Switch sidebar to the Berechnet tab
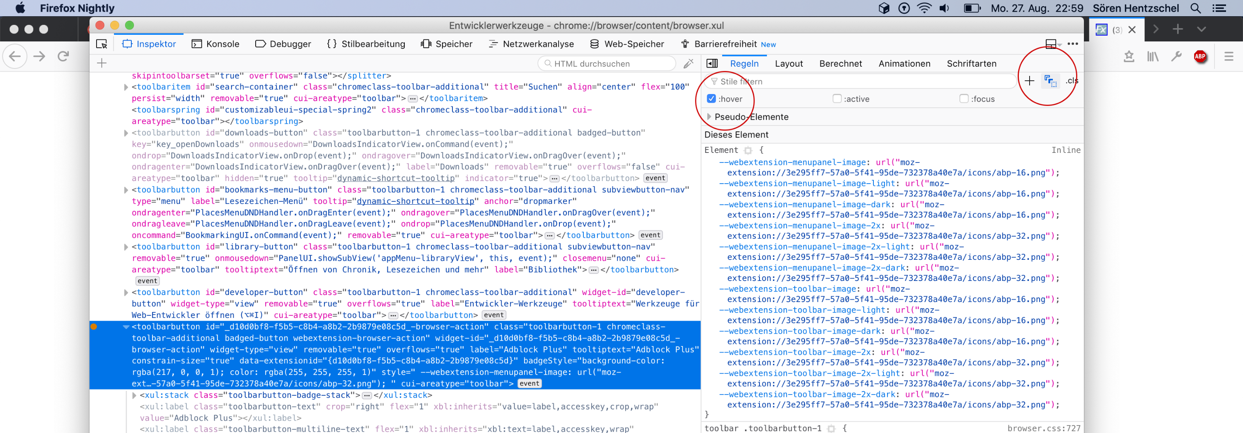1243x433 pixels. [x=841, y=64]
